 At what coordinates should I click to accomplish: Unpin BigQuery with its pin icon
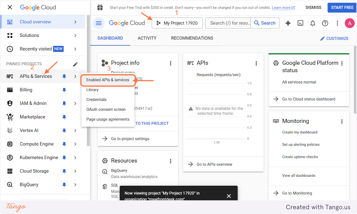tap(64, 185)
